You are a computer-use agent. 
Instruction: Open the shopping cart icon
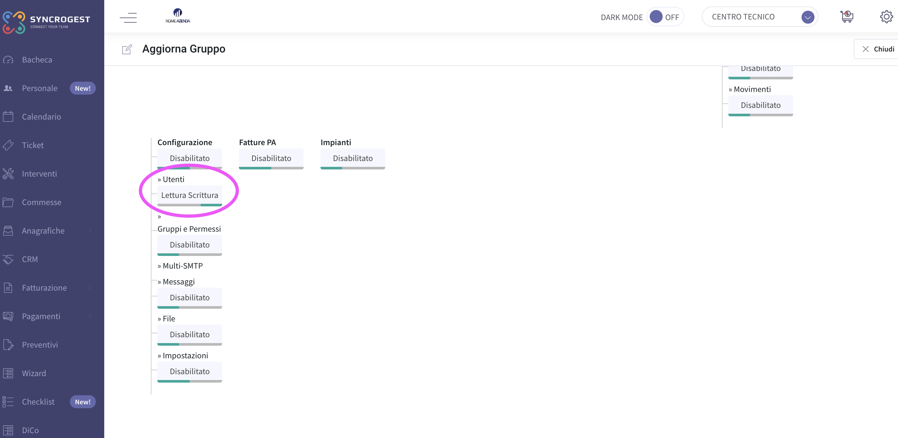pos(847,17)
